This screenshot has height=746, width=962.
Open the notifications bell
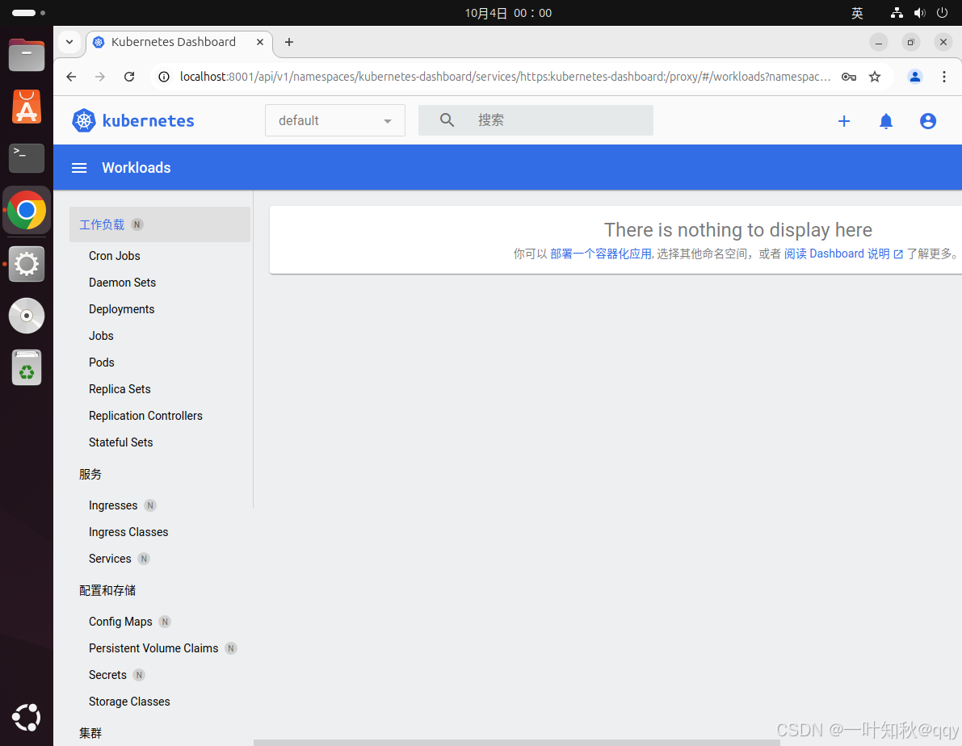tap(886, 121)
